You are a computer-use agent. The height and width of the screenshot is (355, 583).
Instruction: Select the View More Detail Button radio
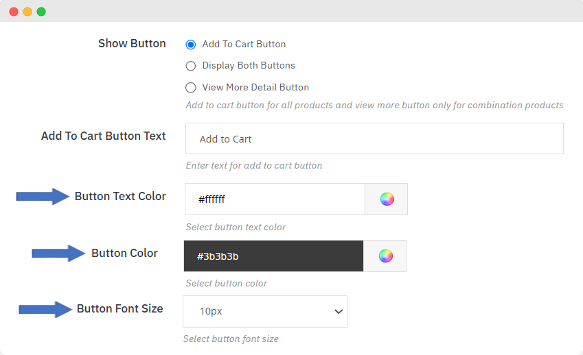pyautogui.click(x=191, y=88)
